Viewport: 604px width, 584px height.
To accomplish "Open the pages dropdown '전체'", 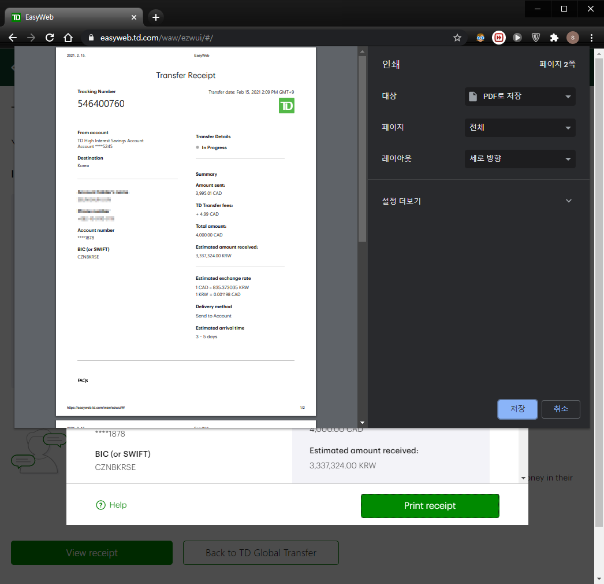I will (520, 128).
